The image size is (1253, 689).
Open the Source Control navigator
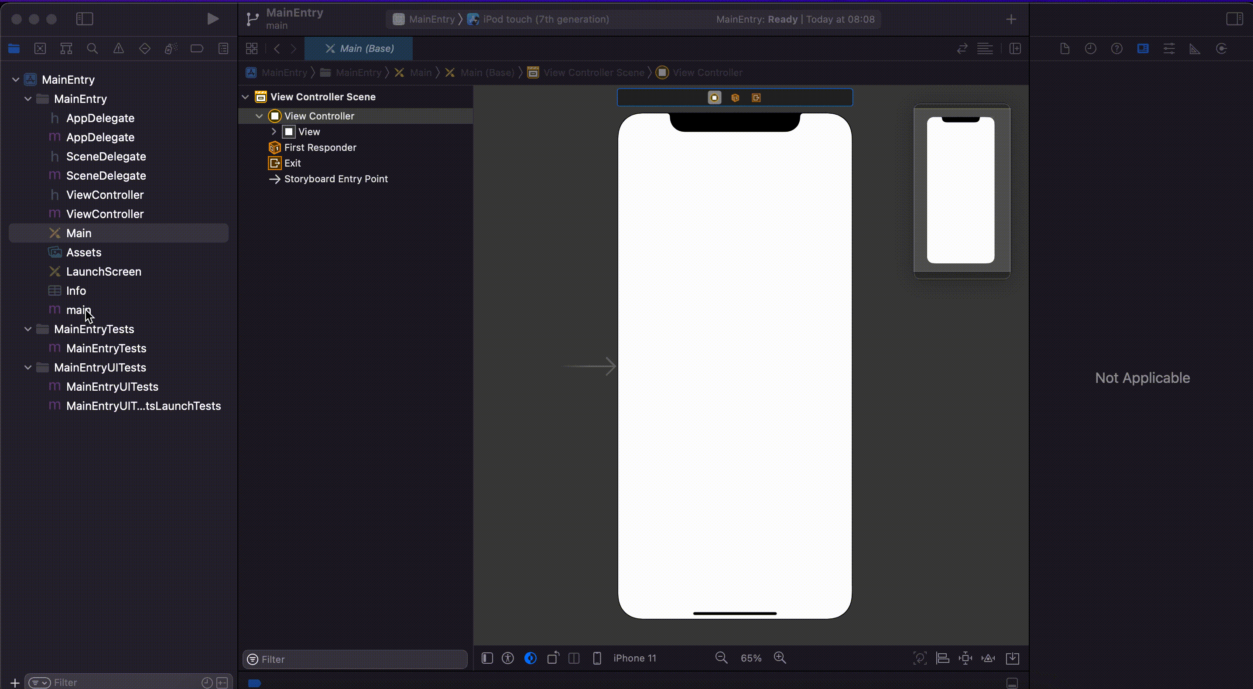coord(41,49)
